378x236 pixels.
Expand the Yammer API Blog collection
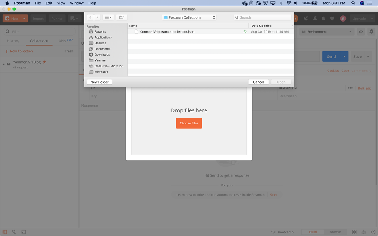click(4, 64)
